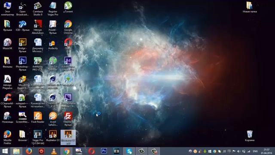Open MusicVK desktop shortcut

(x=7, y=44)
